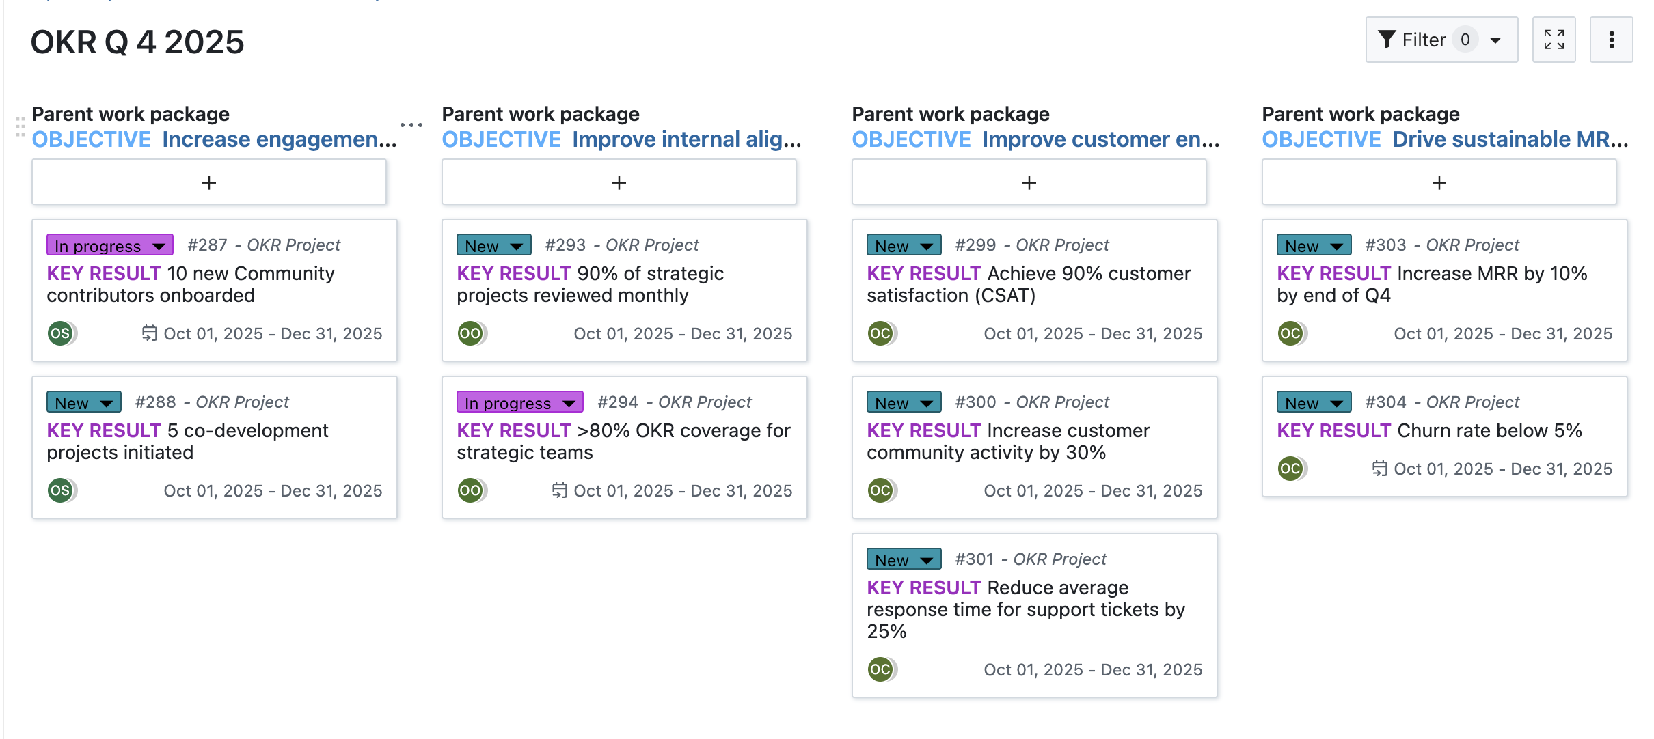
Task: Click the OS avatar on card #287
Action: coord(61,333)
